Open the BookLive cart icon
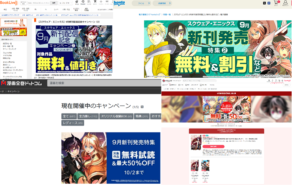The width and height of the screenshot is (292, 185). tap(95, 2)
